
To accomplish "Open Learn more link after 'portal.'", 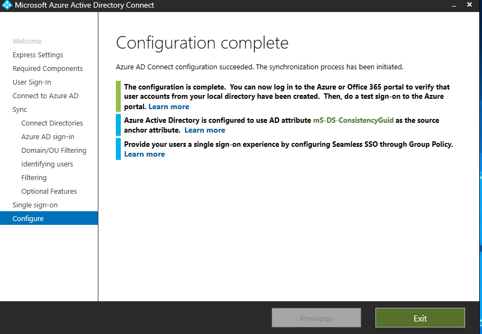I will (169, 106).
